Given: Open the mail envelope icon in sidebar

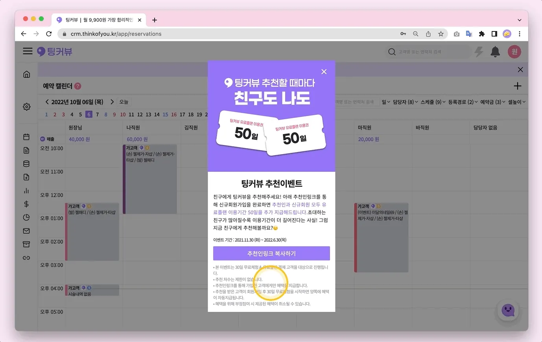Looking at the screenshot, I should pos(26,231).
